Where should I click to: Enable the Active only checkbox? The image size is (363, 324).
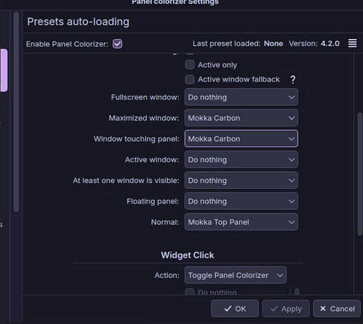[x=189, y=65]
